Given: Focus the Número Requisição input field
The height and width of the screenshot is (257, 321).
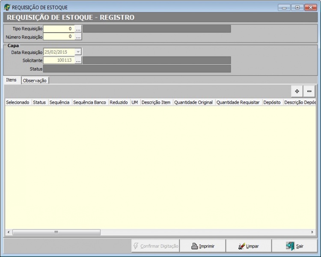Looking at the screenshot, I should (x=59, y=37).
